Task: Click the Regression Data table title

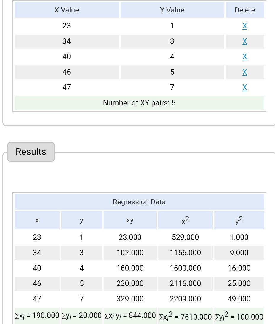Action: coord(139,202)
